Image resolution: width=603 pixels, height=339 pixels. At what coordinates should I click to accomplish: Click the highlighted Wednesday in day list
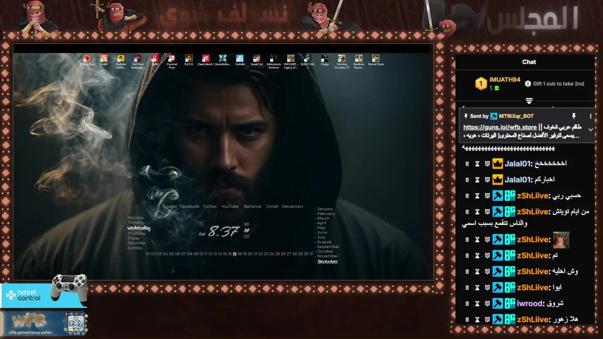[139, 228]
